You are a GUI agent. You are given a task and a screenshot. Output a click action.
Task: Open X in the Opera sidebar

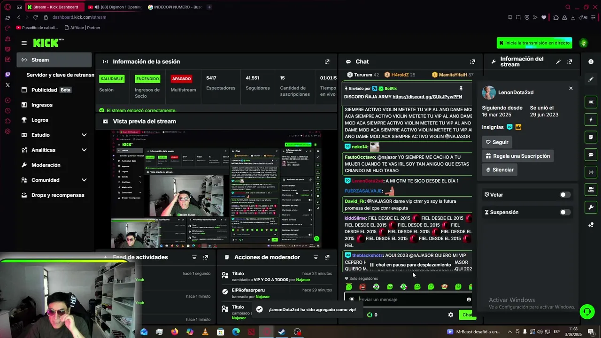click(8, 85)
